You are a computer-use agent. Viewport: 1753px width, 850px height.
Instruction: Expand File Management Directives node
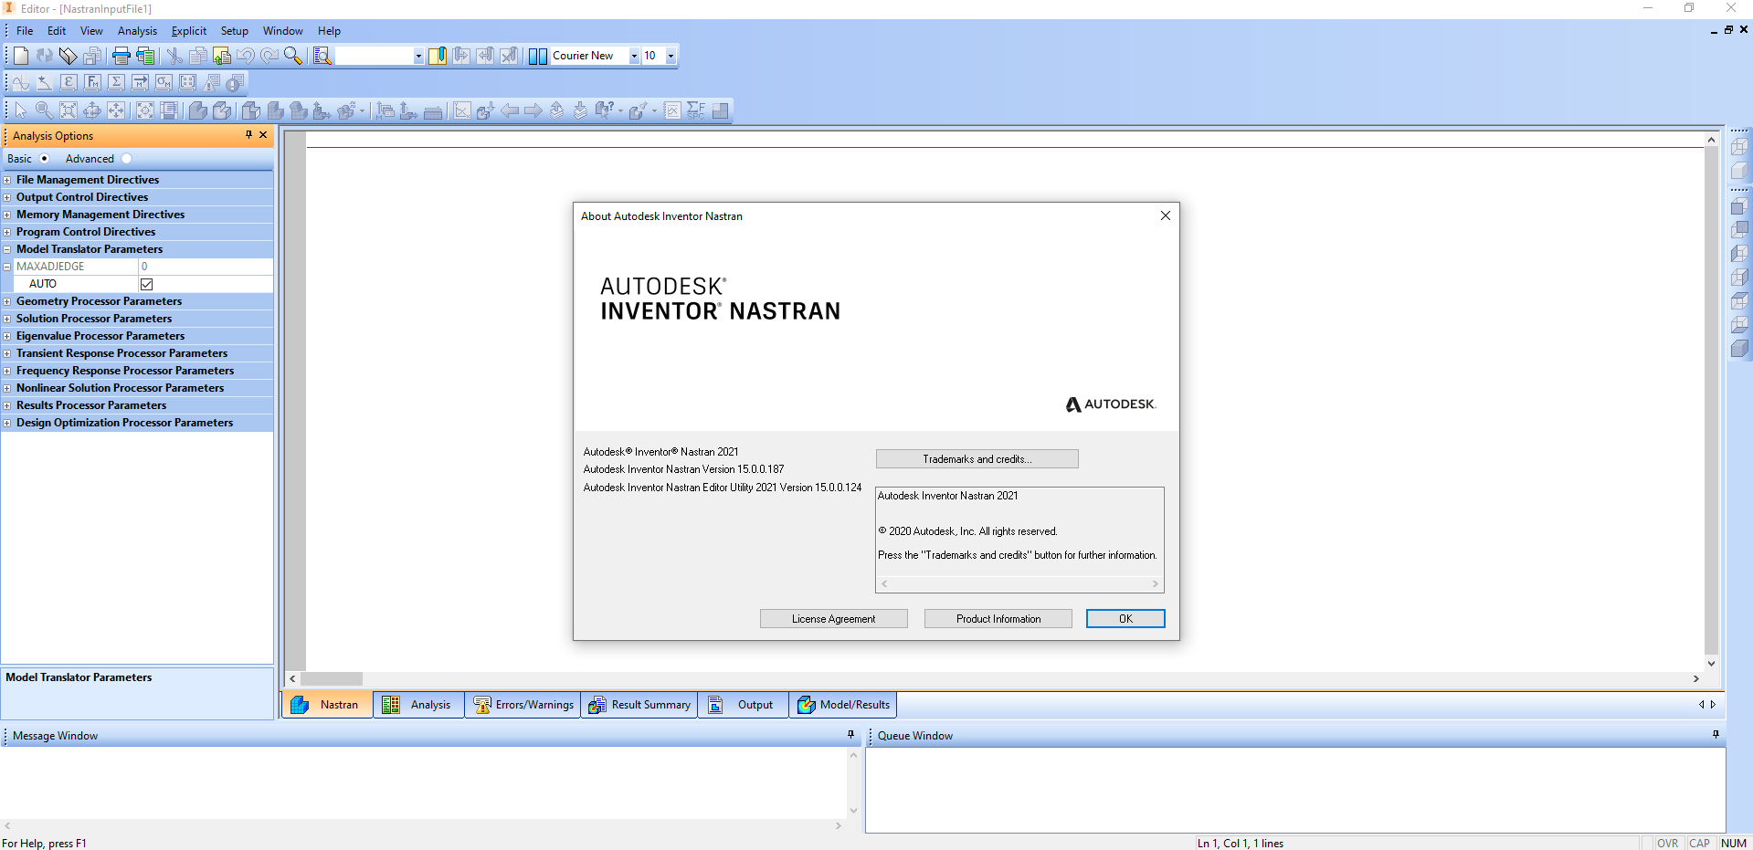coord(7,180)
